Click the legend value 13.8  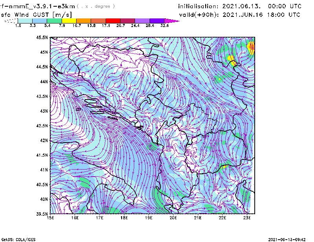91,25
